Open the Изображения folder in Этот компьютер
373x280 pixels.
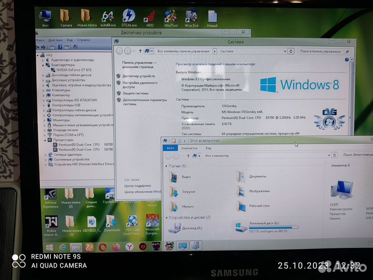pos(253,191)
